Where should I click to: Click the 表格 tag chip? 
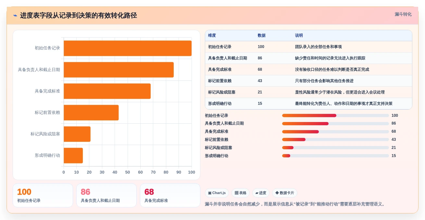(x=241, y=193)
